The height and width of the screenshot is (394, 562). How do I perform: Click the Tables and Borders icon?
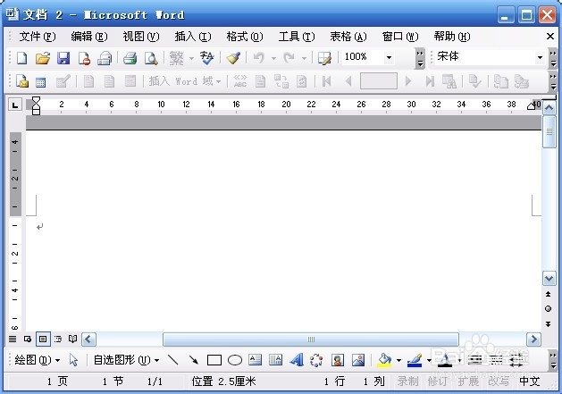coord(324,58)
